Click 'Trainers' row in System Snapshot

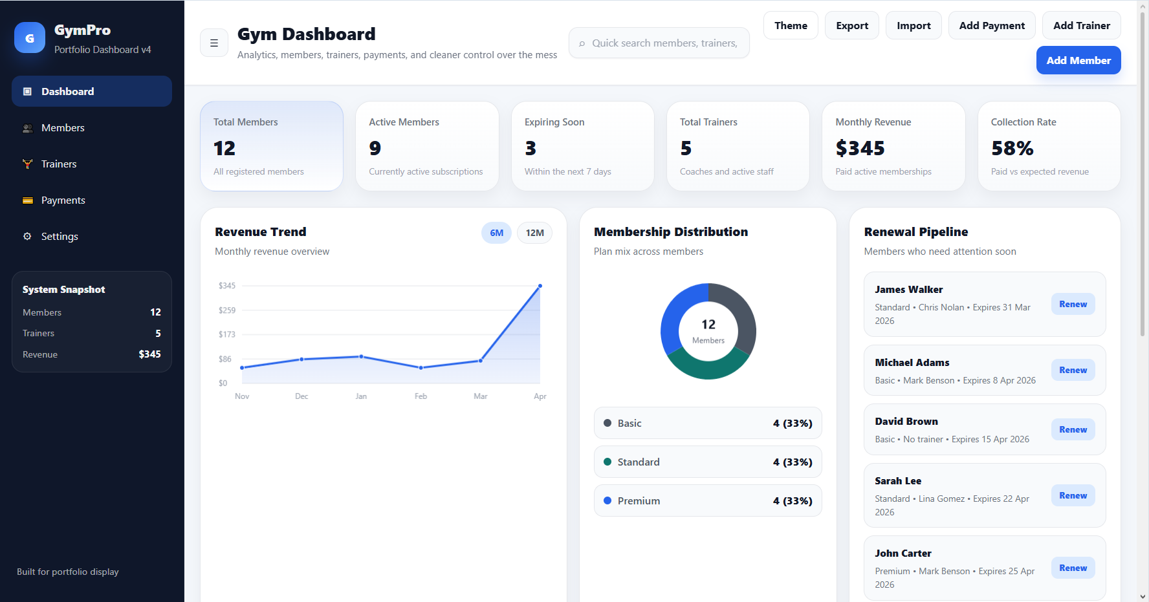(92, 333)
